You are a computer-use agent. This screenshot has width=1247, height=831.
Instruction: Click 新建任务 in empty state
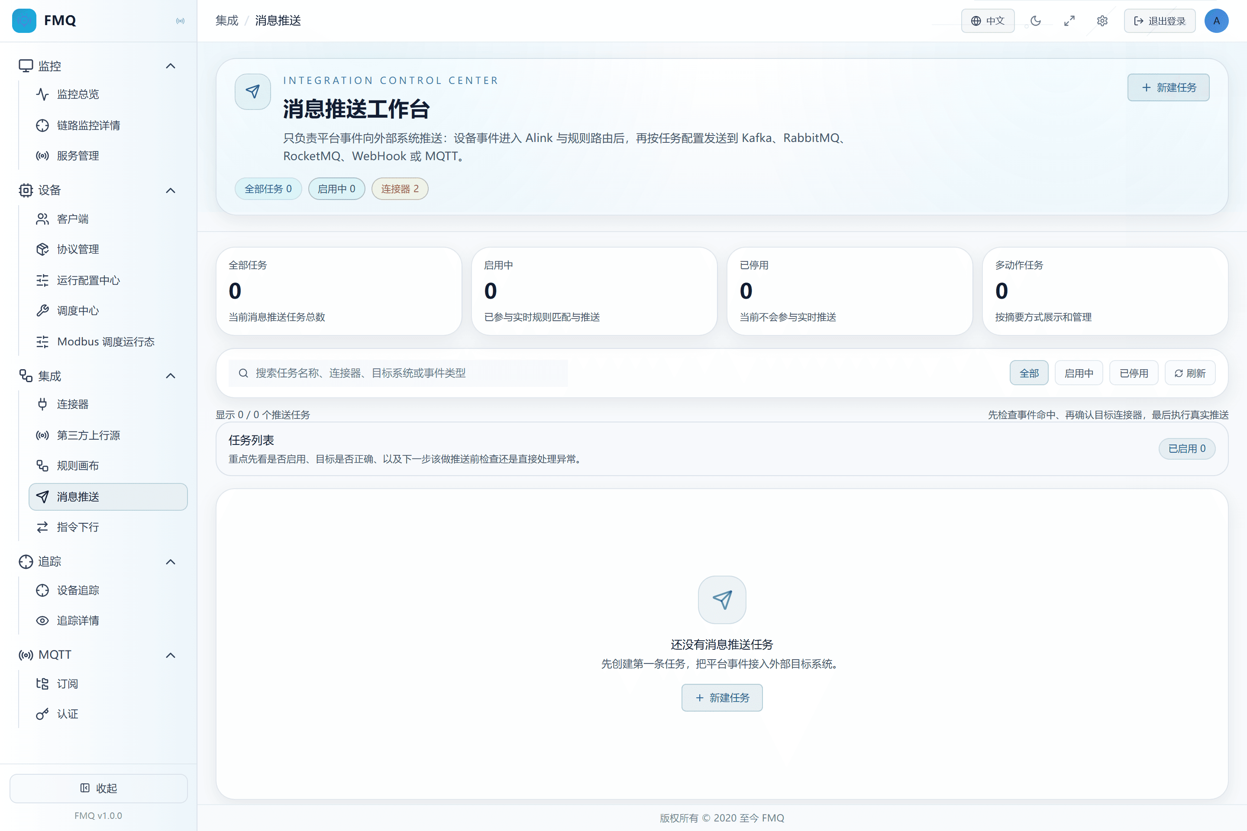722,697
